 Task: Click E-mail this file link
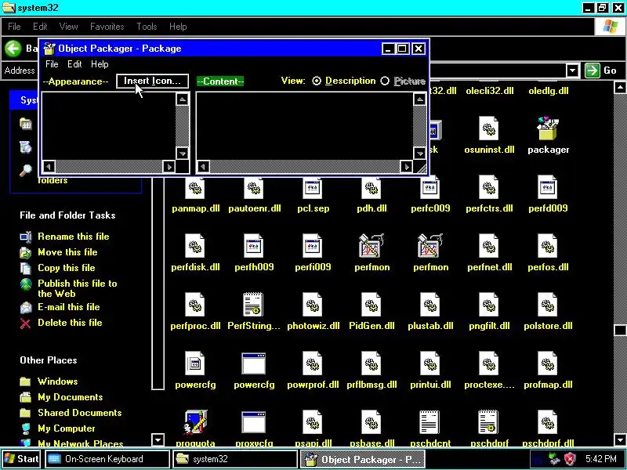pos(69,307)
